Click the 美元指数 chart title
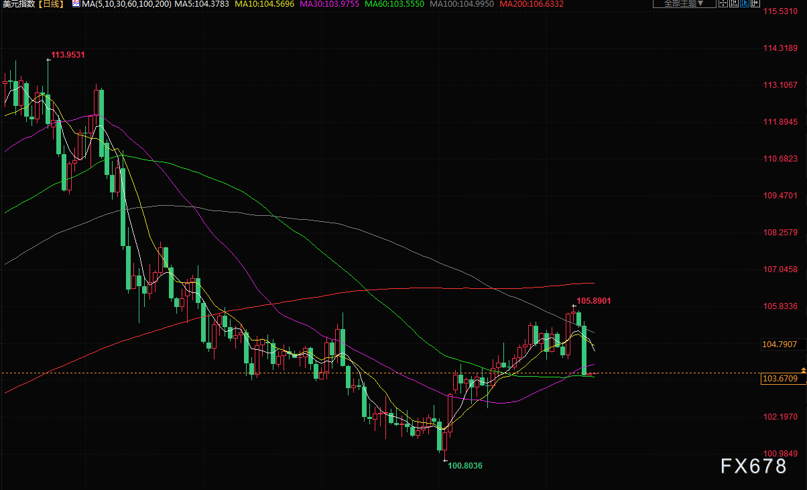Image resolution: width=807 pixels, height=490 pixels. [18, 4]
